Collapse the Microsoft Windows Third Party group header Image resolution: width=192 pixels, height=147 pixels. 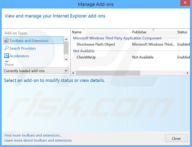coord(117,38)
